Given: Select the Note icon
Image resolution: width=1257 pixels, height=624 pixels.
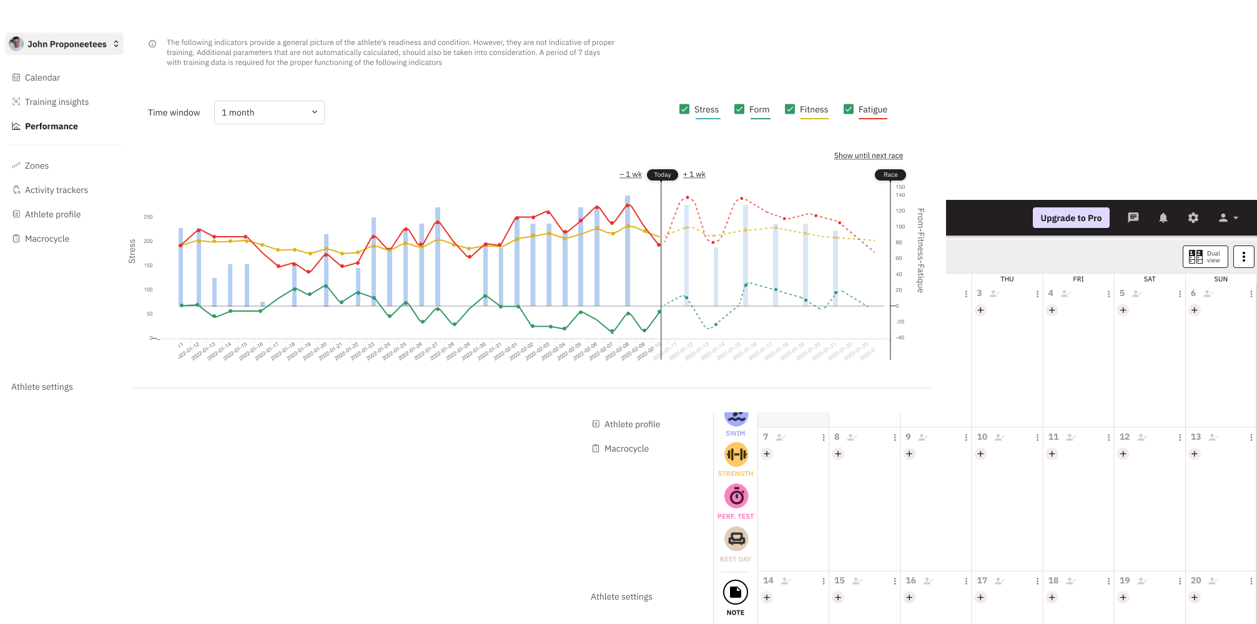Looking at the screenshot, I should pyautogui.click(x=736, y=591).
